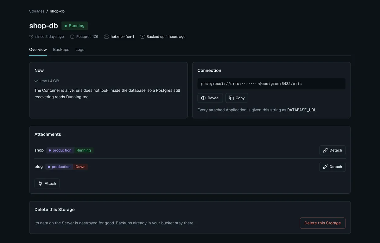Open the shop attachment

click(39, 150)
